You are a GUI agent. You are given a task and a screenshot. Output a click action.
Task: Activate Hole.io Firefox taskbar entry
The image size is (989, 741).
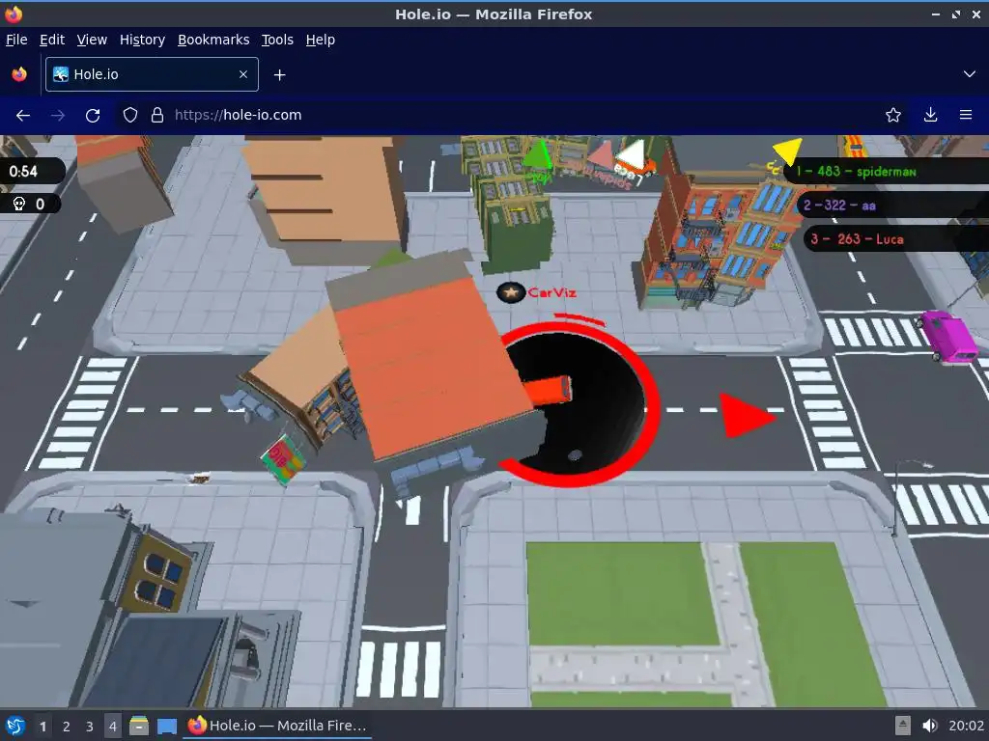277,726
